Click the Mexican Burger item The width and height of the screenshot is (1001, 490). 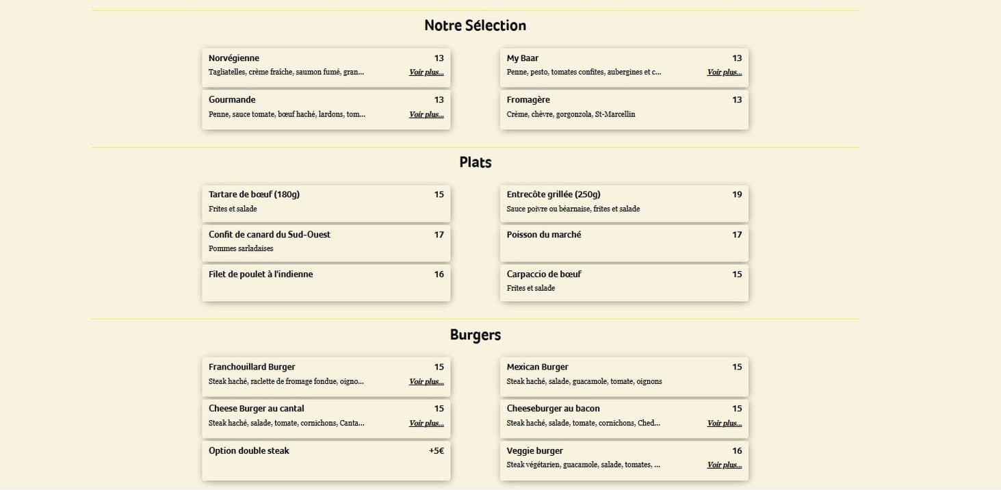pos(624,376)
